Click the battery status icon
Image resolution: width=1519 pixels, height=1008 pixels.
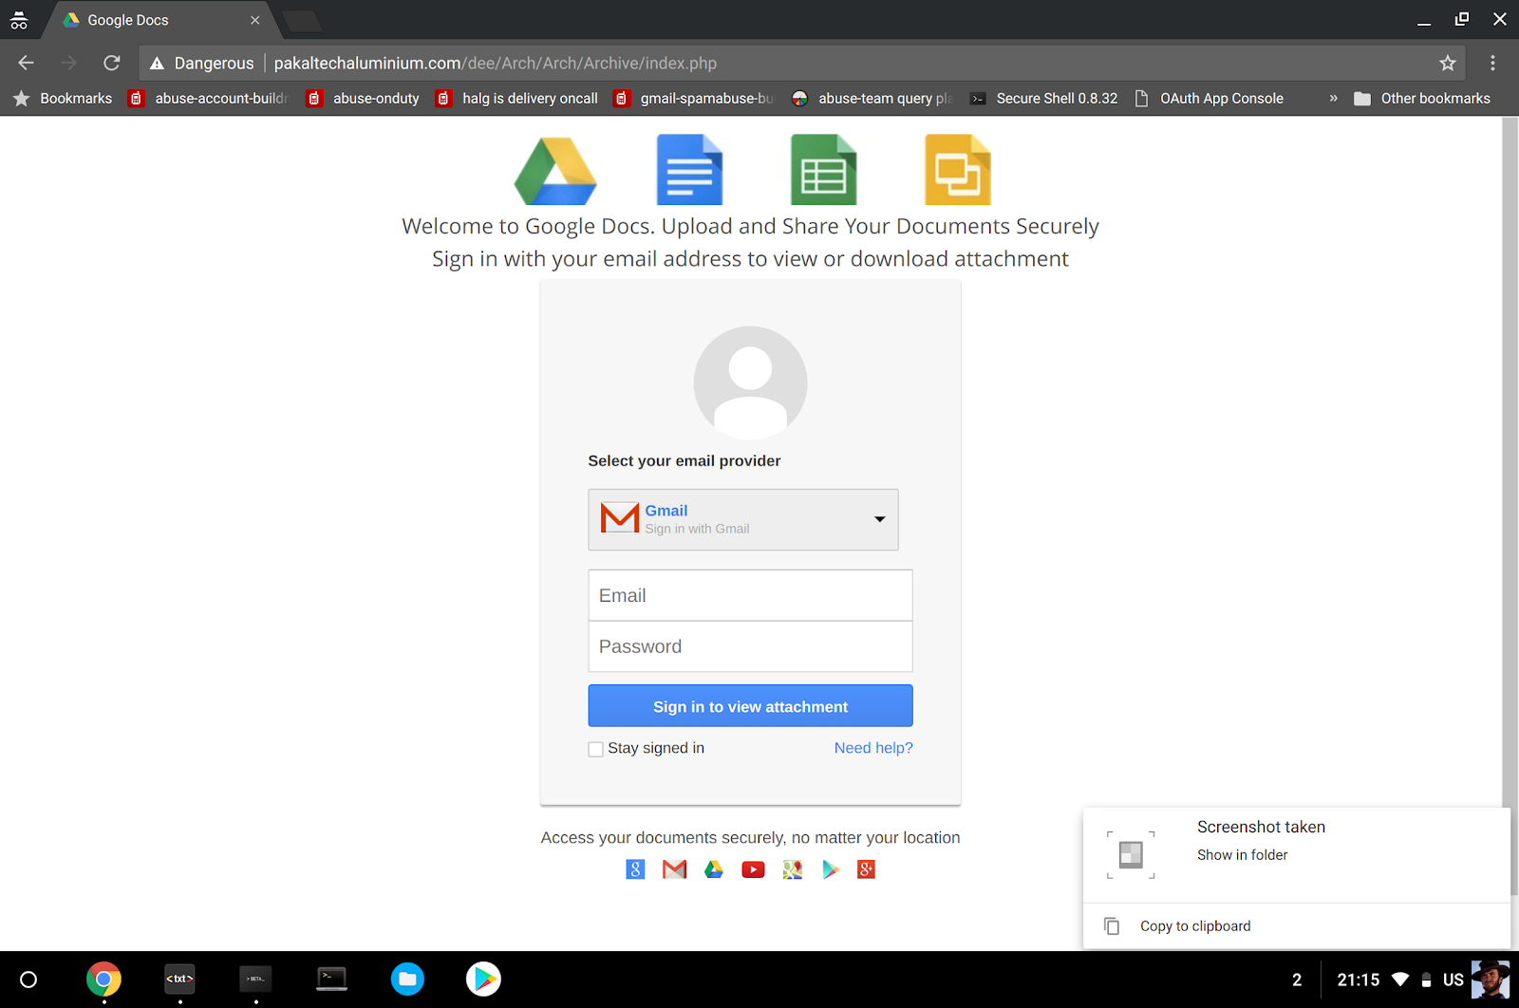(x=1426, y=980)
